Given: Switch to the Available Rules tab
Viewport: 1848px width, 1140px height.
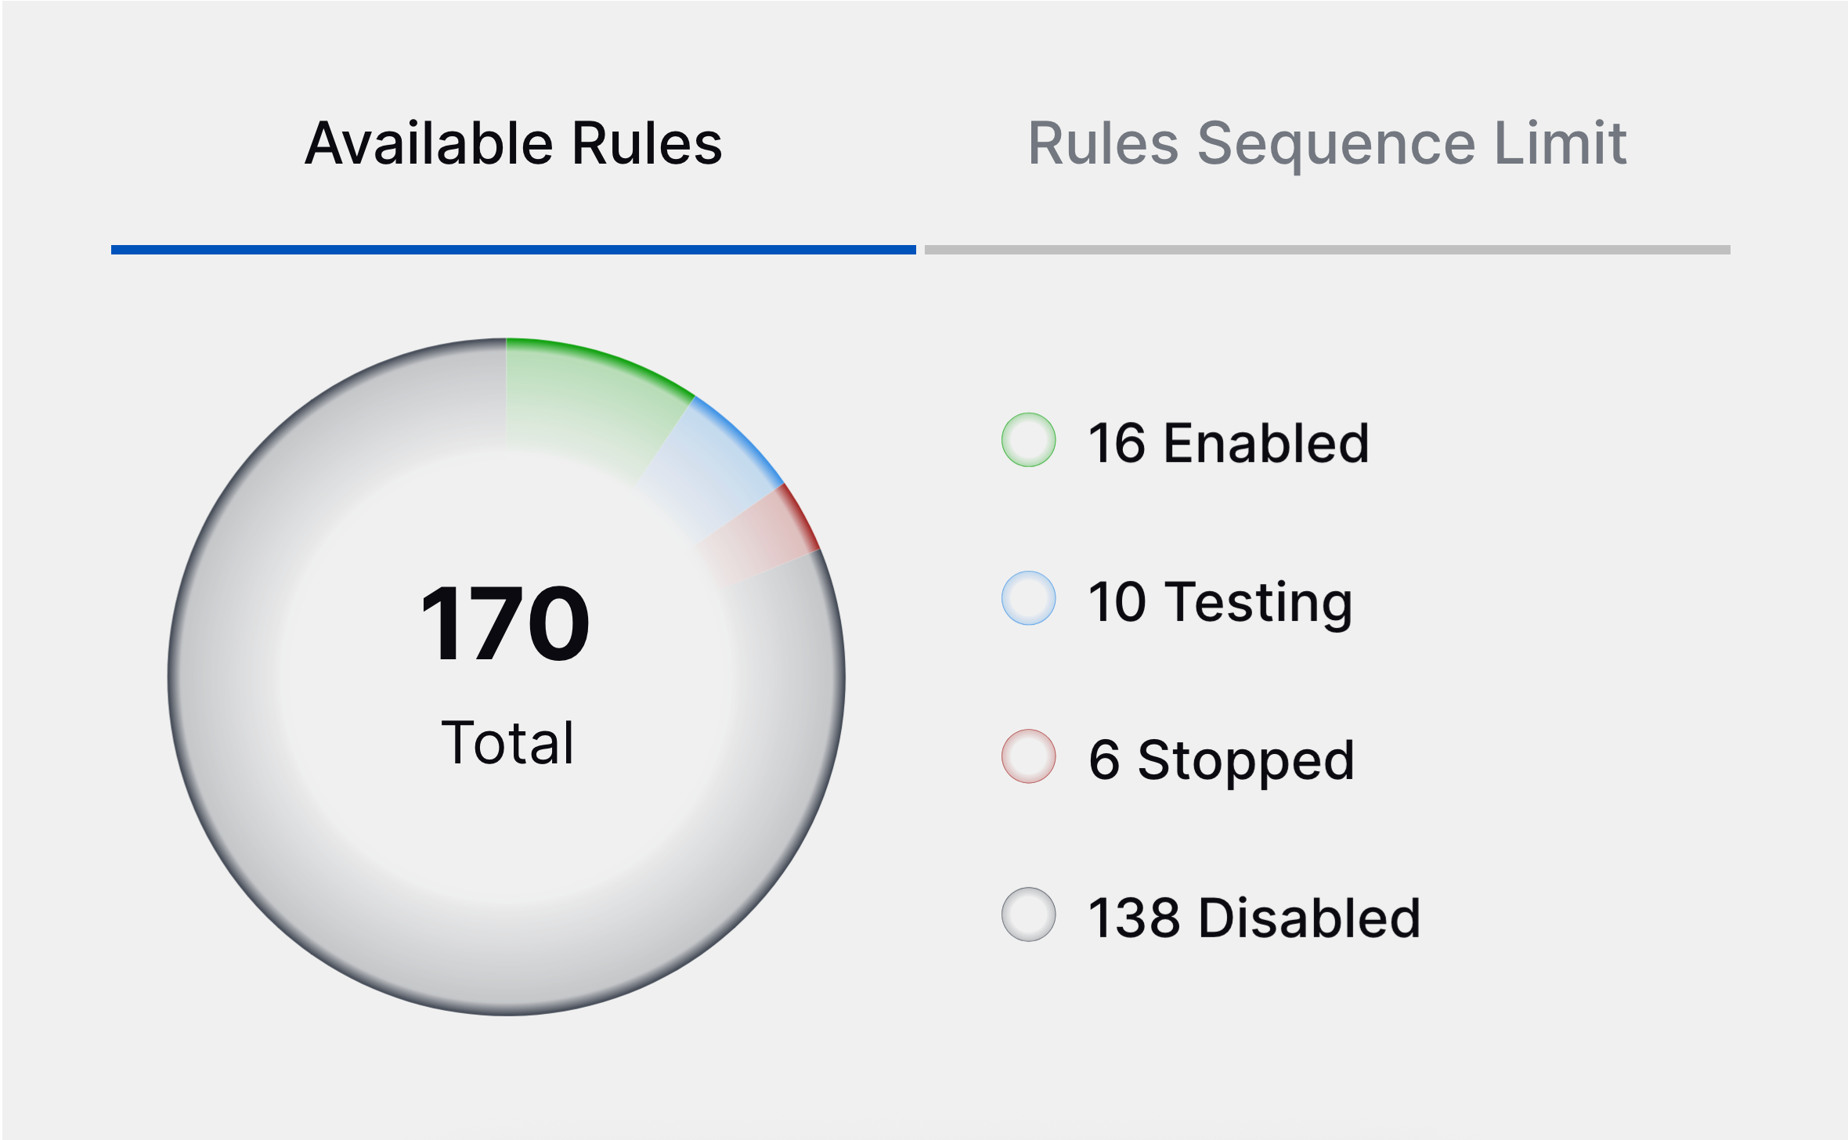Looking at the screenshot, I should click(514, 143).
